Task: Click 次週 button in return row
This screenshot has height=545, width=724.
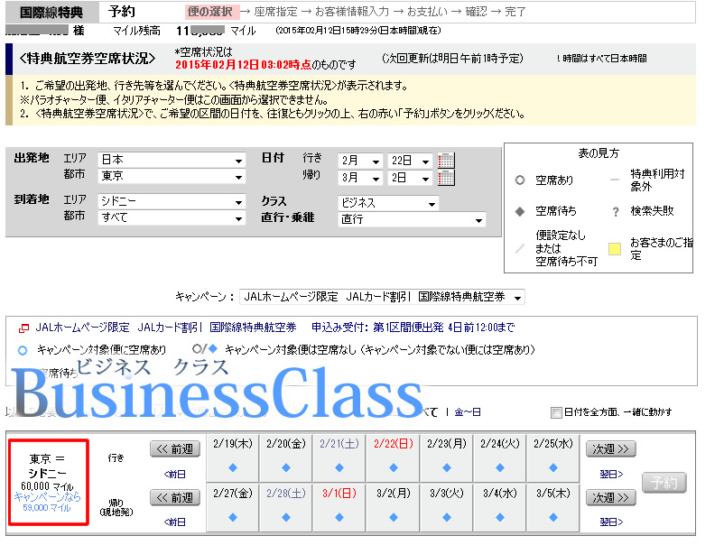Action: (610, 497)
